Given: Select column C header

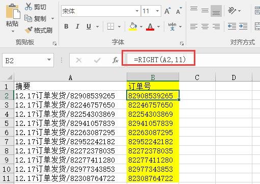Looking at the screenshot, I should point(197,77).
